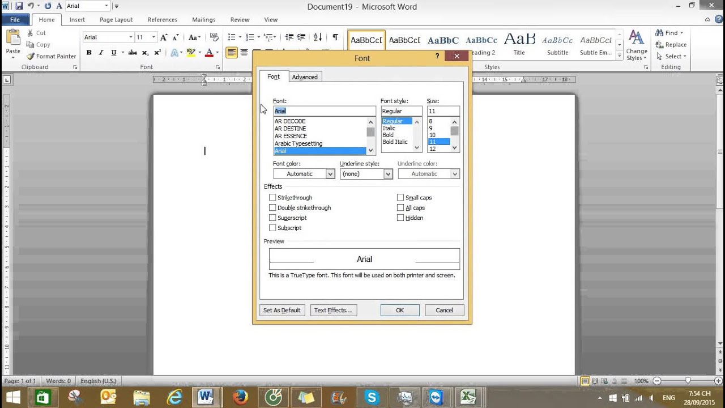Open the ribbon font name dropdown
The width and height of the screenshot is (725, 408).
pyautogui.click(x=130, y=37)
